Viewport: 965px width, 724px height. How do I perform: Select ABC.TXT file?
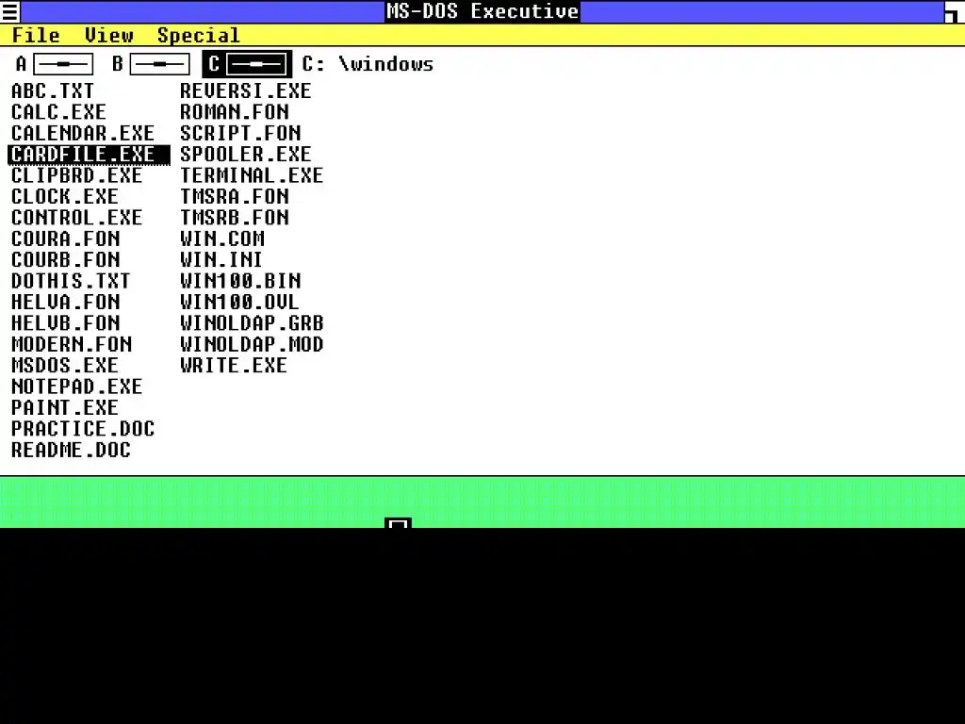(x=53, y=91)
